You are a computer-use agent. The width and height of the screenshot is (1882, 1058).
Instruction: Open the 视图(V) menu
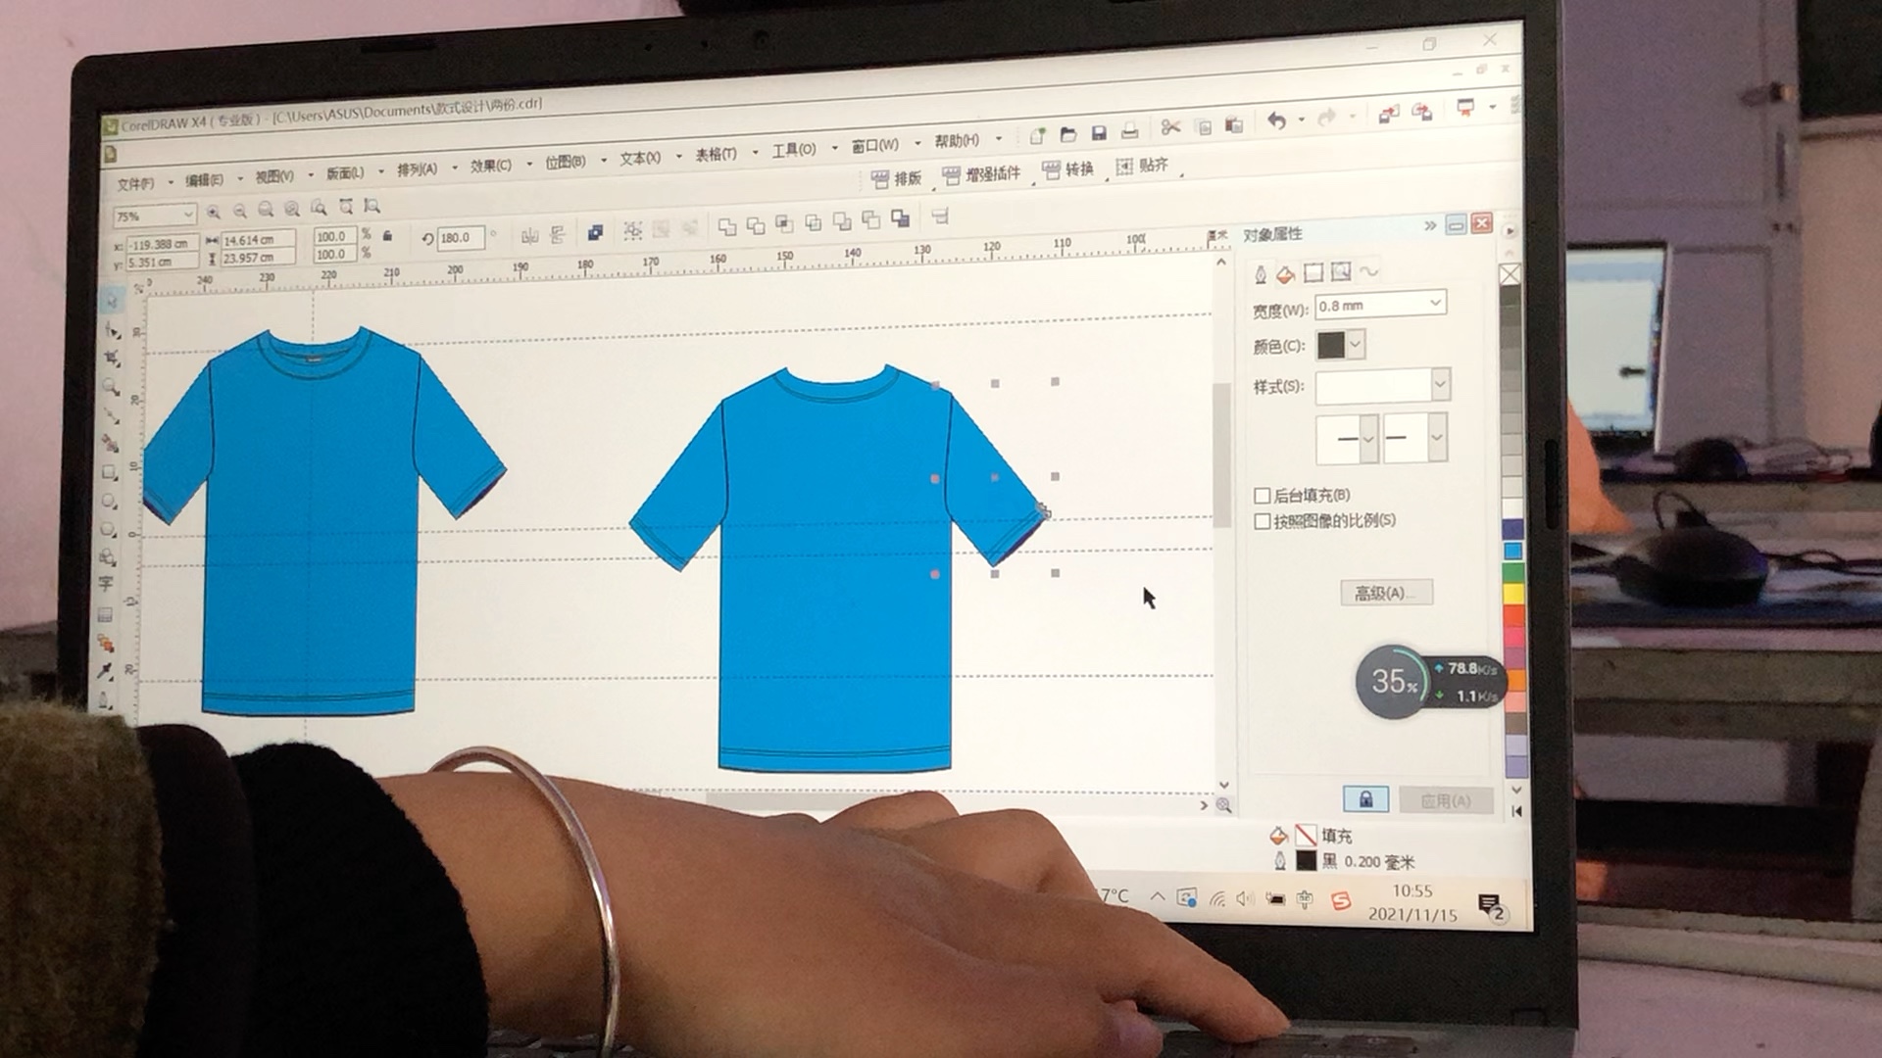[274, 176]
